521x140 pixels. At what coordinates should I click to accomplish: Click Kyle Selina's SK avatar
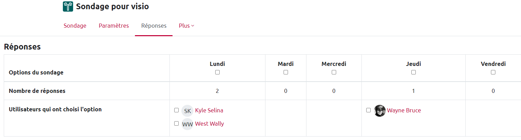tap(188, 111)
